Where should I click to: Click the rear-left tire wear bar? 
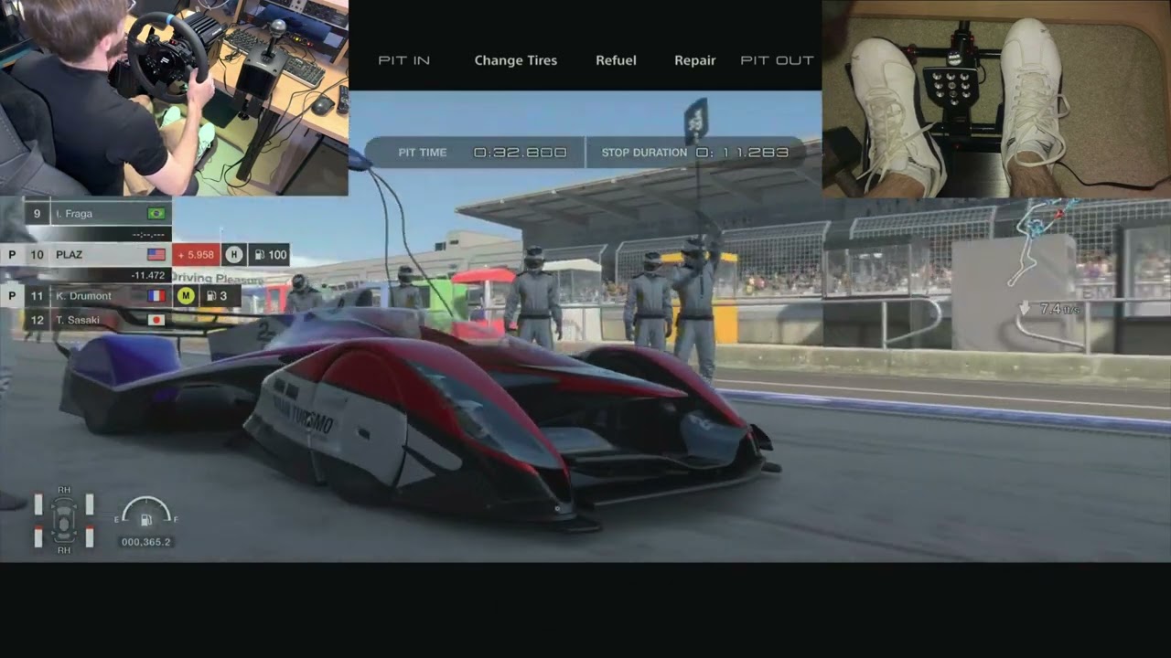click(x=38, y=537)
